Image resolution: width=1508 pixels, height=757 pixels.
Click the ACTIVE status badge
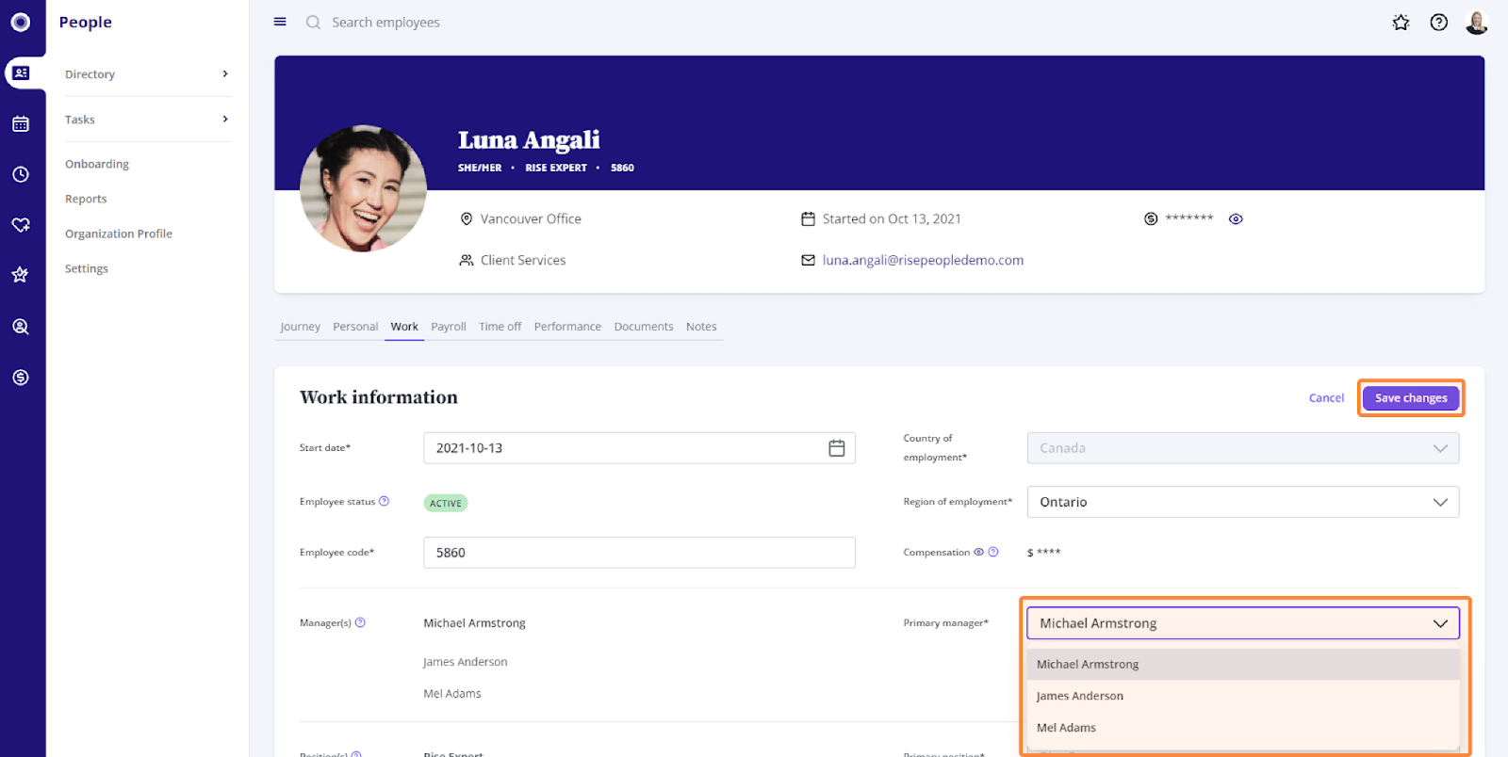[446, 503]
